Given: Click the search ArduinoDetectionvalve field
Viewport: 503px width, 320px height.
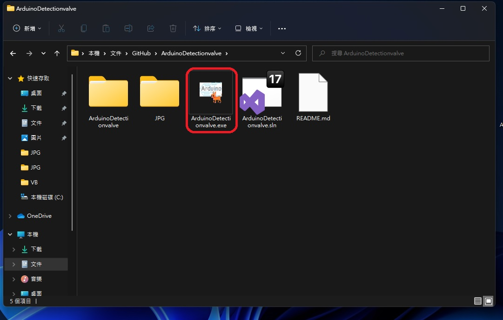Looking at the screenshot, I should [401, 53].
